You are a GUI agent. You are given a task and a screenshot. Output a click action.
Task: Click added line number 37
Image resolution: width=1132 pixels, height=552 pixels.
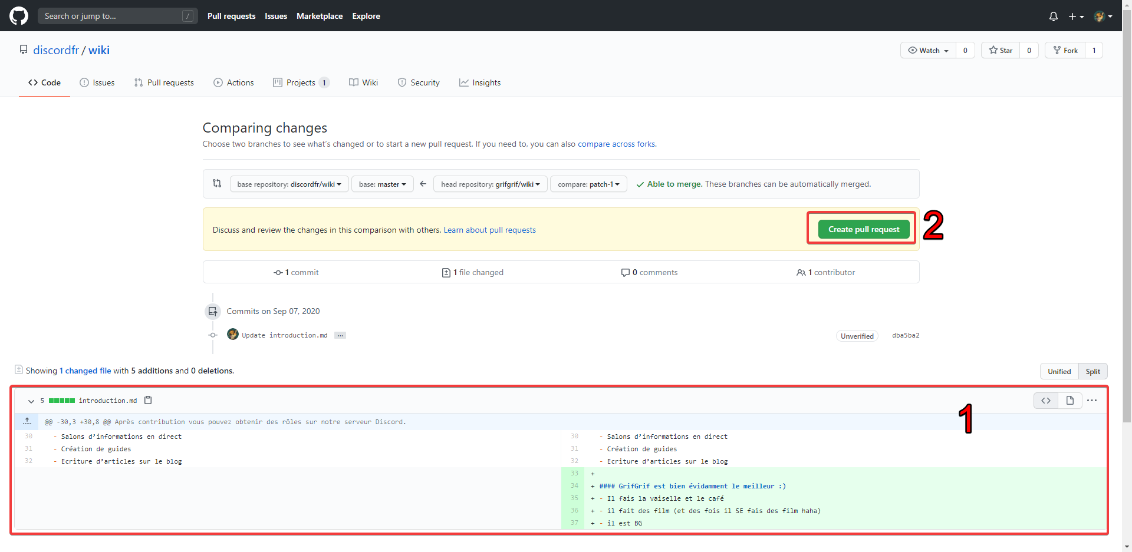574,523
